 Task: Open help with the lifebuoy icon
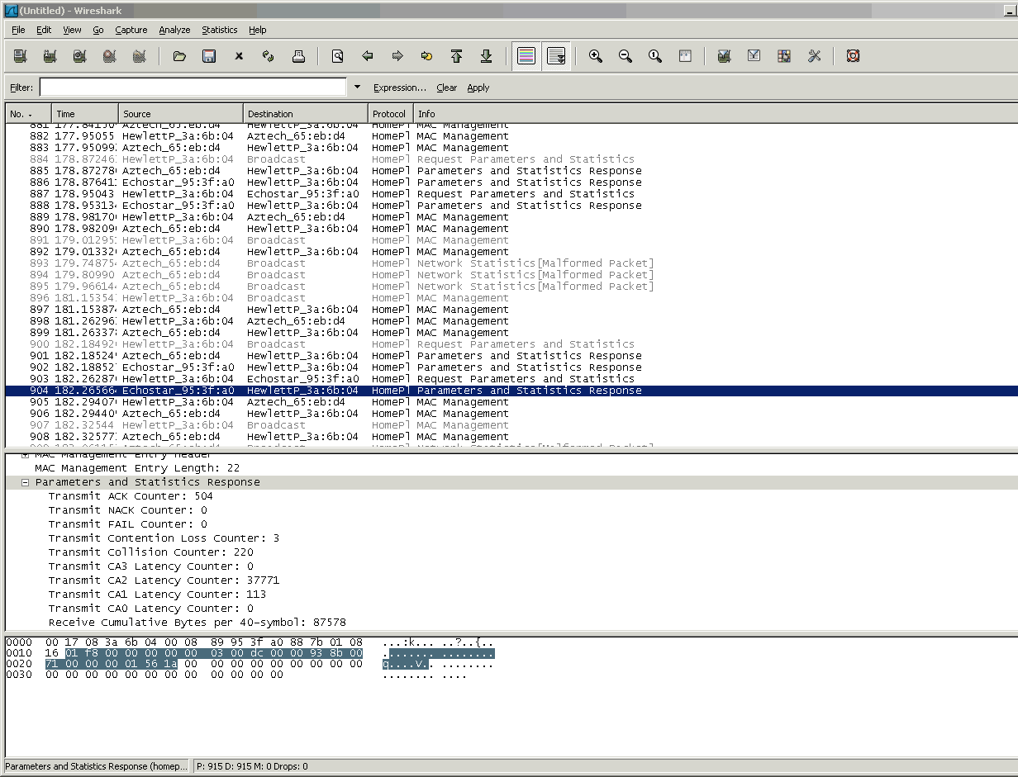(x=854, y=56)
